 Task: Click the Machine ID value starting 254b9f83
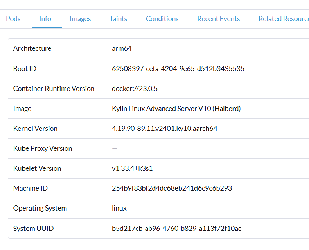pyautogui.click(x=172, y=188)
